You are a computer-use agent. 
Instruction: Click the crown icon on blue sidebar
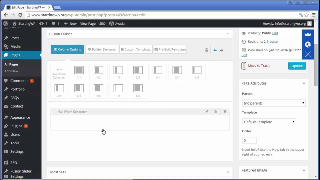(x=308, y=34)
